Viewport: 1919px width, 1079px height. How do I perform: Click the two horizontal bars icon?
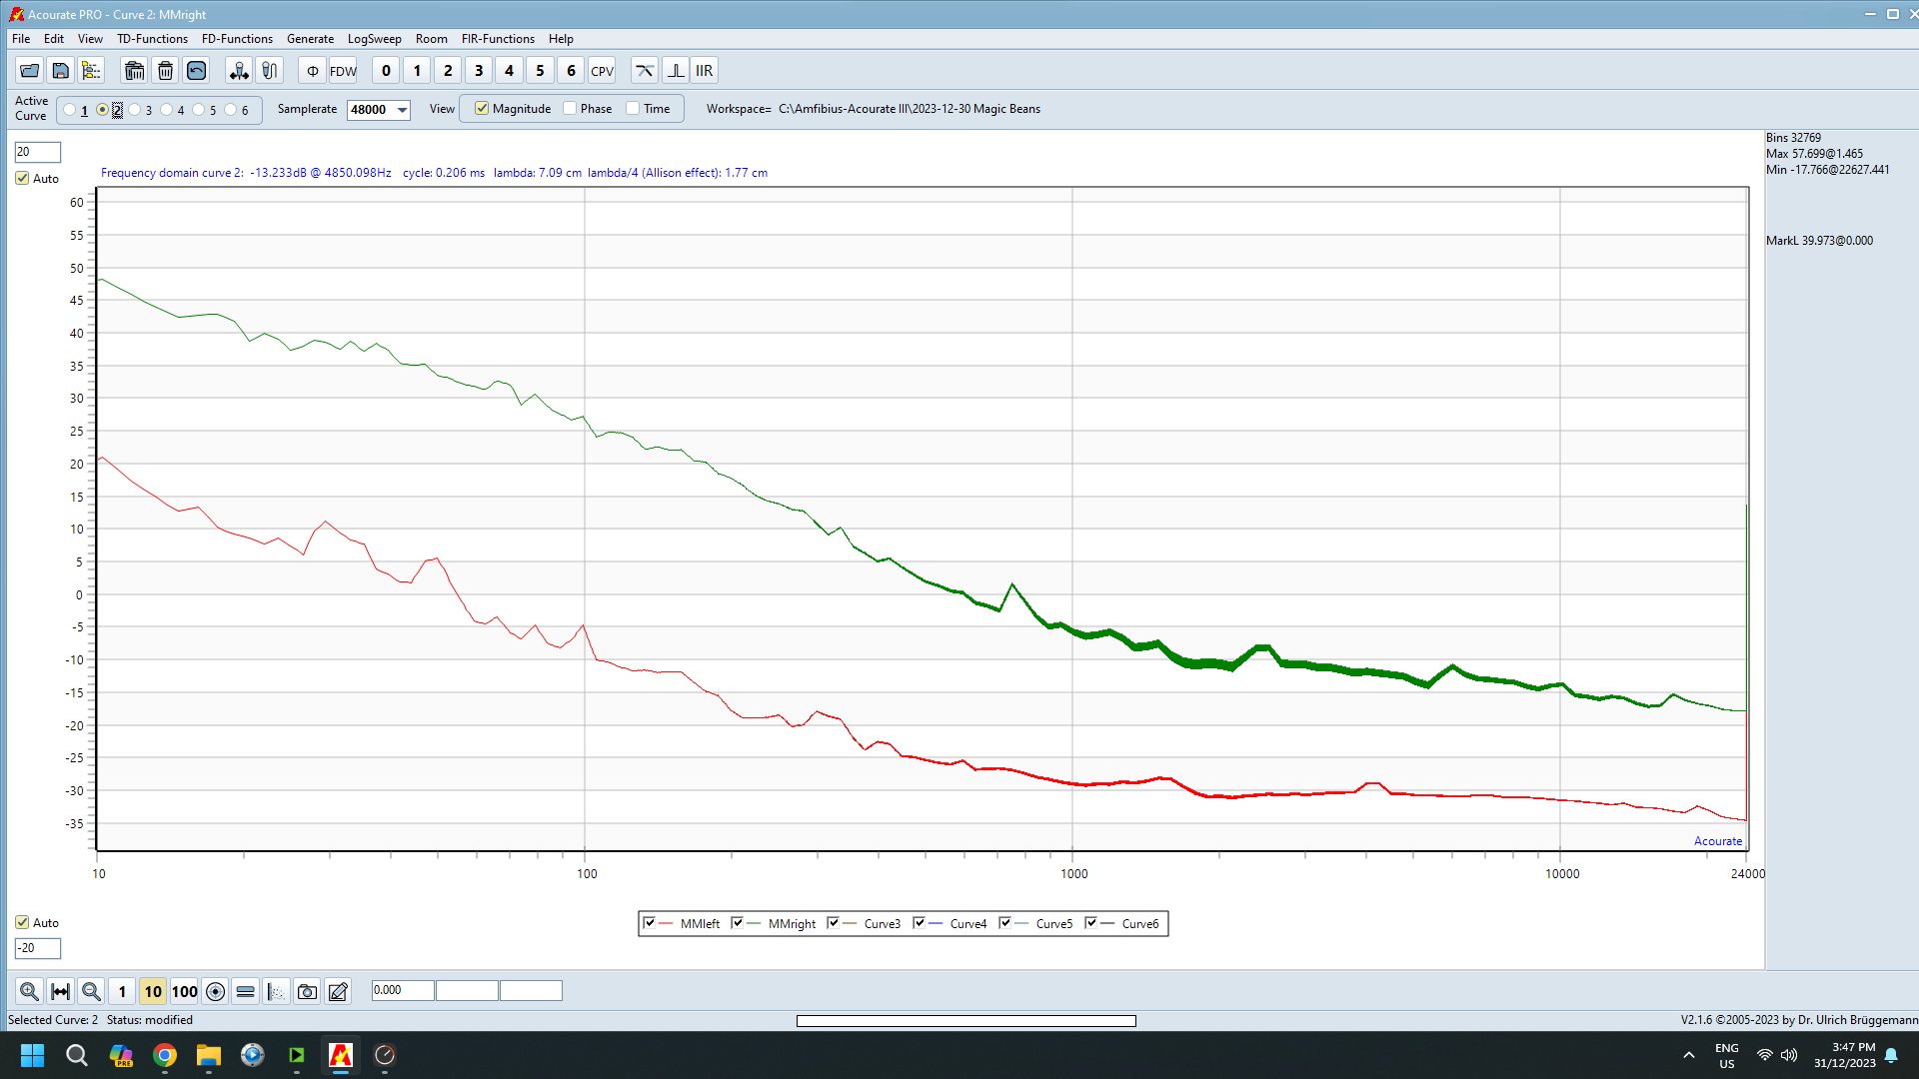coord(245,991)
